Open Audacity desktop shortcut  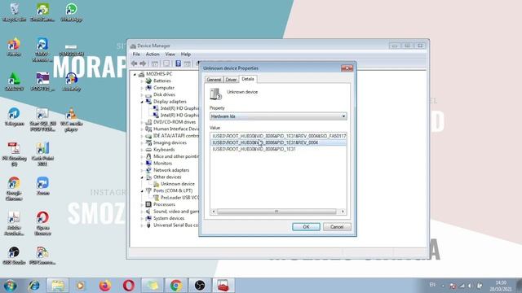[71, 81]
